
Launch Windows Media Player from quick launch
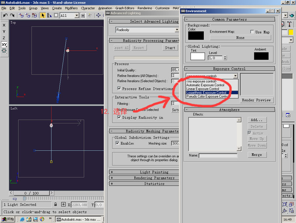42,219
